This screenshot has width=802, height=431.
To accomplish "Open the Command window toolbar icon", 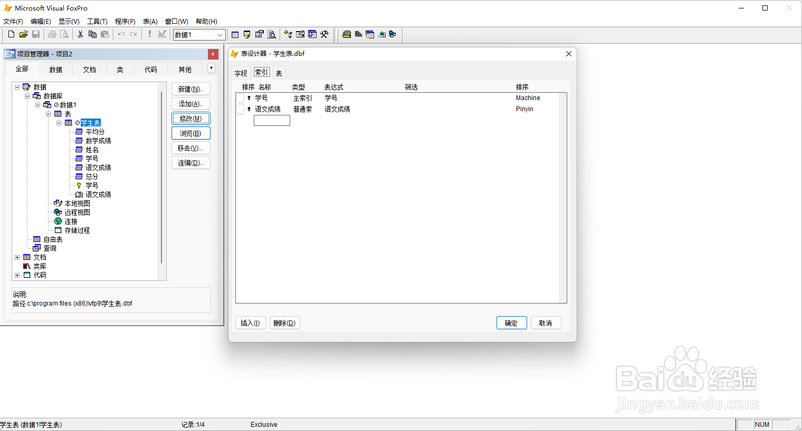I will click(x=235, y=34).
